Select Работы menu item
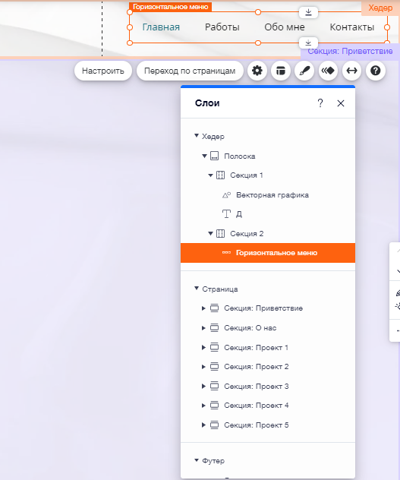 (x=222, y=27)
